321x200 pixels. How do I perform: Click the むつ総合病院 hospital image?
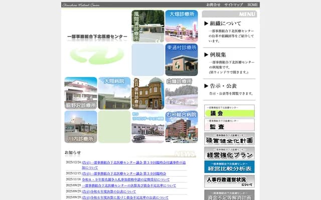tap(181, 126)
